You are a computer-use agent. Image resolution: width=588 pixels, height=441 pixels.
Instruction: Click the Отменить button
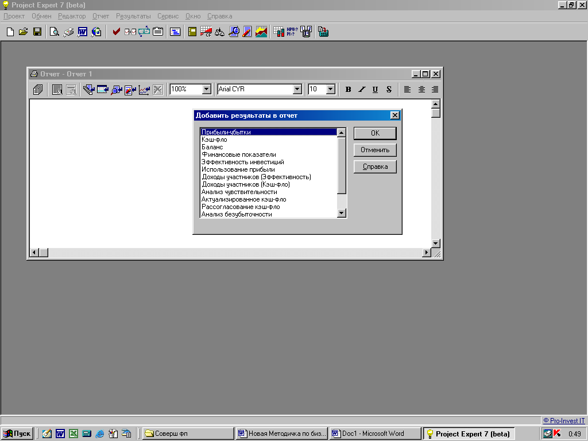click(375, 150)
